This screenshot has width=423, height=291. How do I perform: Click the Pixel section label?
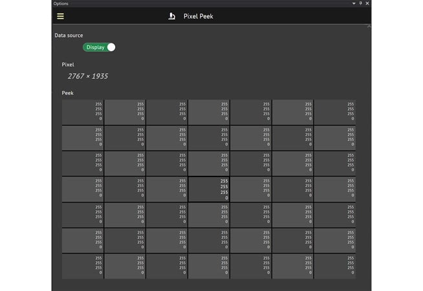[x=68, y=65]
